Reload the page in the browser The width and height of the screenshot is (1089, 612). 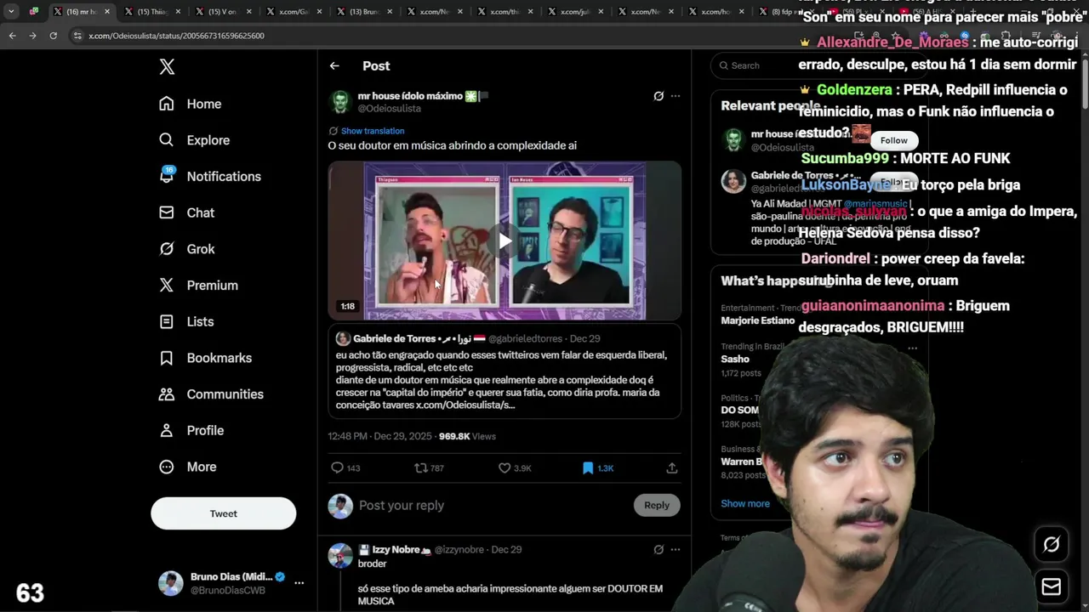click(53, 36)
